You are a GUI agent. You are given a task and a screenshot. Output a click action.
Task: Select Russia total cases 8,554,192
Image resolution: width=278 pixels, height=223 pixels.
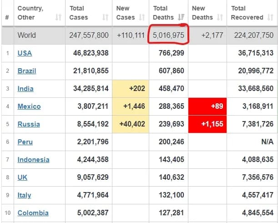93,124
